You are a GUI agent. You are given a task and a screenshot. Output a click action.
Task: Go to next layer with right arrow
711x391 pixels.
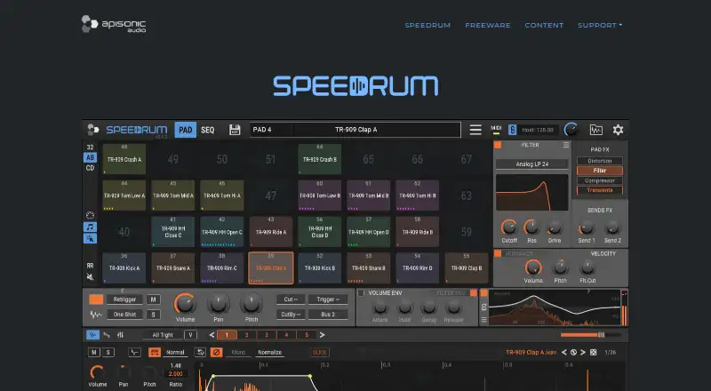322,335
